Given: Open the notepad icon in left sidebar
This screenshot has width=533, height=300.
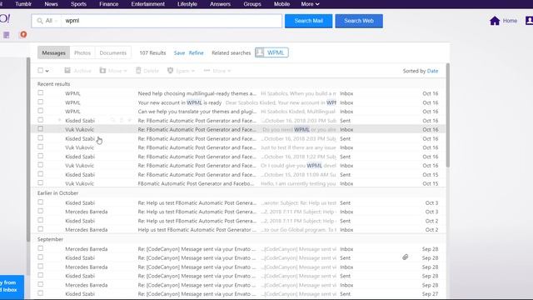Looking at the screenshot, I should coord(7,35).
